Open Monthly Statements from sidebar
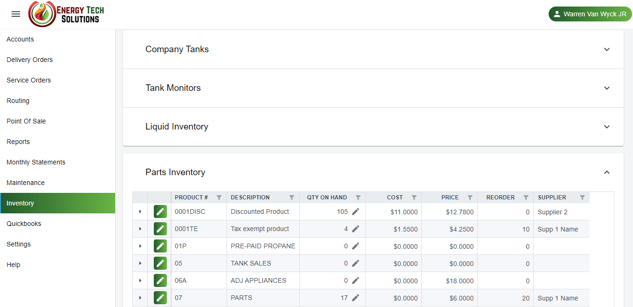The image size is (633, 307). (36, 162)
